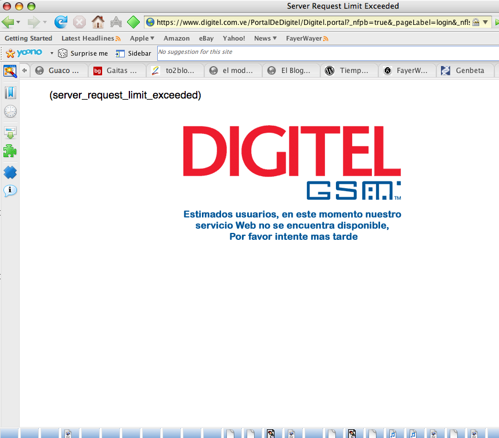Click the Surprise me dice icon
The image size is (499, 438).
63,53
